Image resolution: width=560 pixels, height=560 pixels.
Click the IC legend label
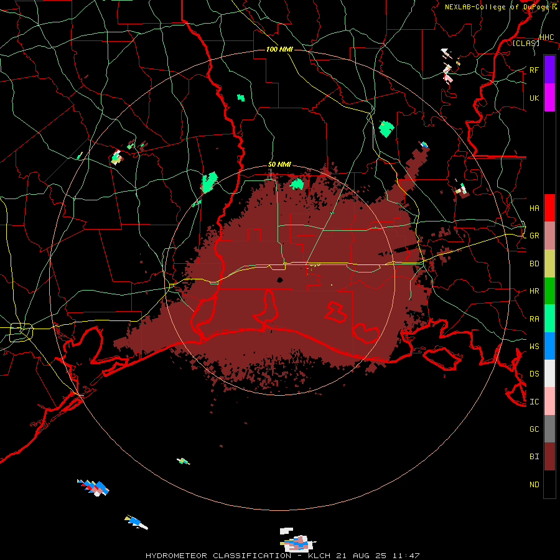(534, 402)
